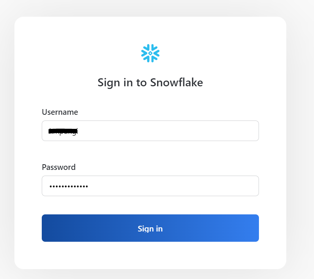Click the Snowflake logo icon

150,53
